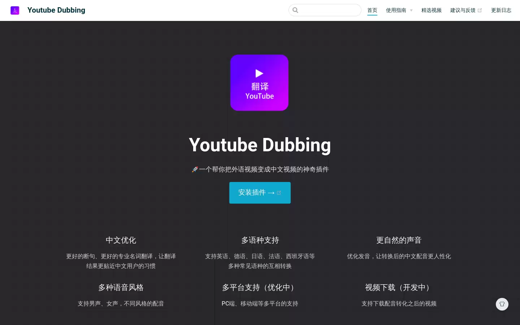Click the text PC端、移动端等多平台的支持
The width and height of the screenshot is (520, 325).
click(x=260, y=304)
